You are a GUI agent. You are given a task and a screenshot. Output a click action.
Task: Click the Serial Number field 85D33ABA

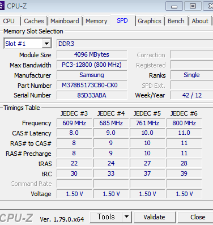pyautogui.click(x=92, y=95)
